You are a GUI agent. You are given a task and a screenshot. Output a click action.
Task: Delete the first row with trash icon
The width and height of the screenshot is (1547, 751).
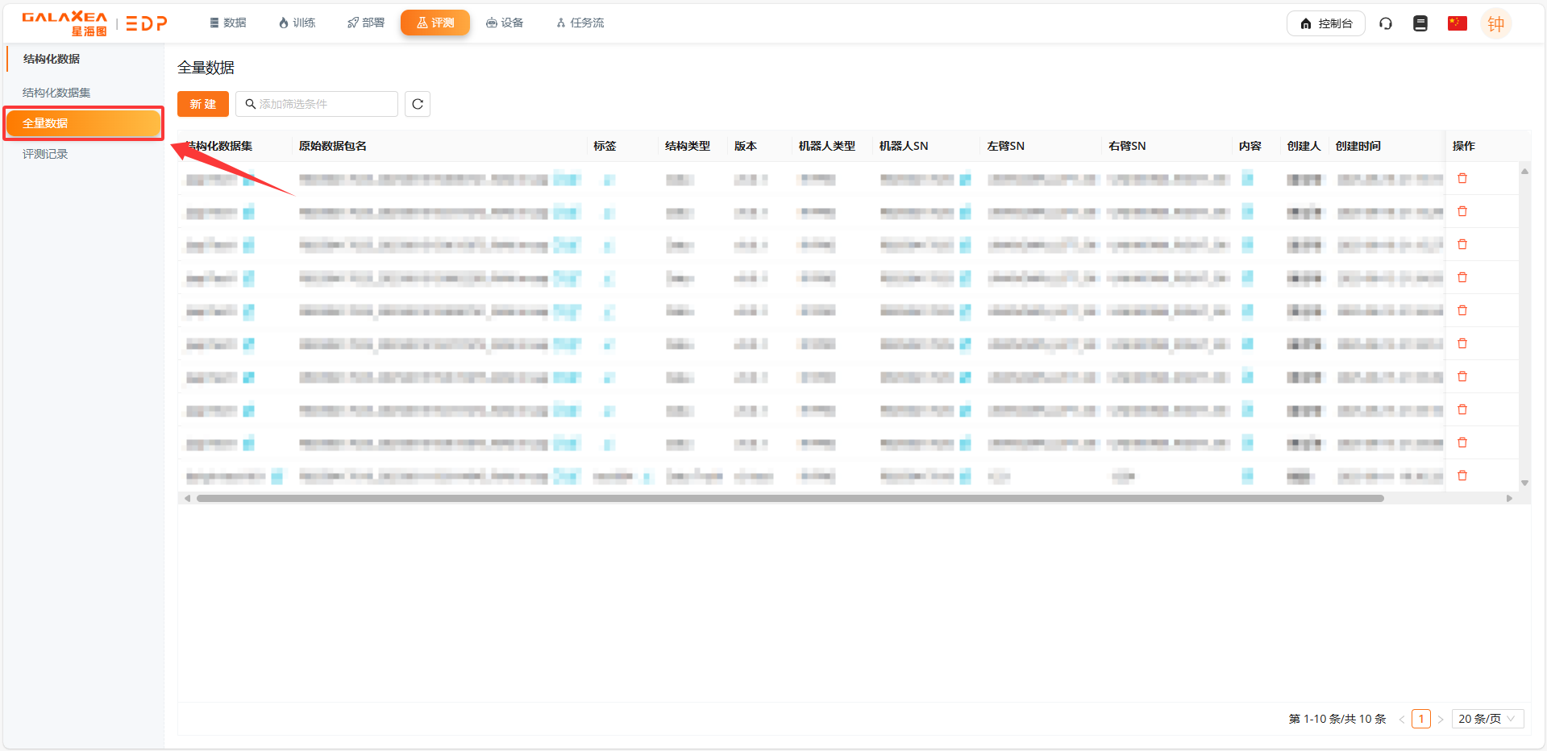(x=1462, y=178)
